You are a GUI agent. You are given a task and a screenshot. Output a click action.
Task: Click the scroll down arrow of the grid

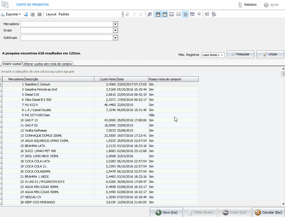283,204
